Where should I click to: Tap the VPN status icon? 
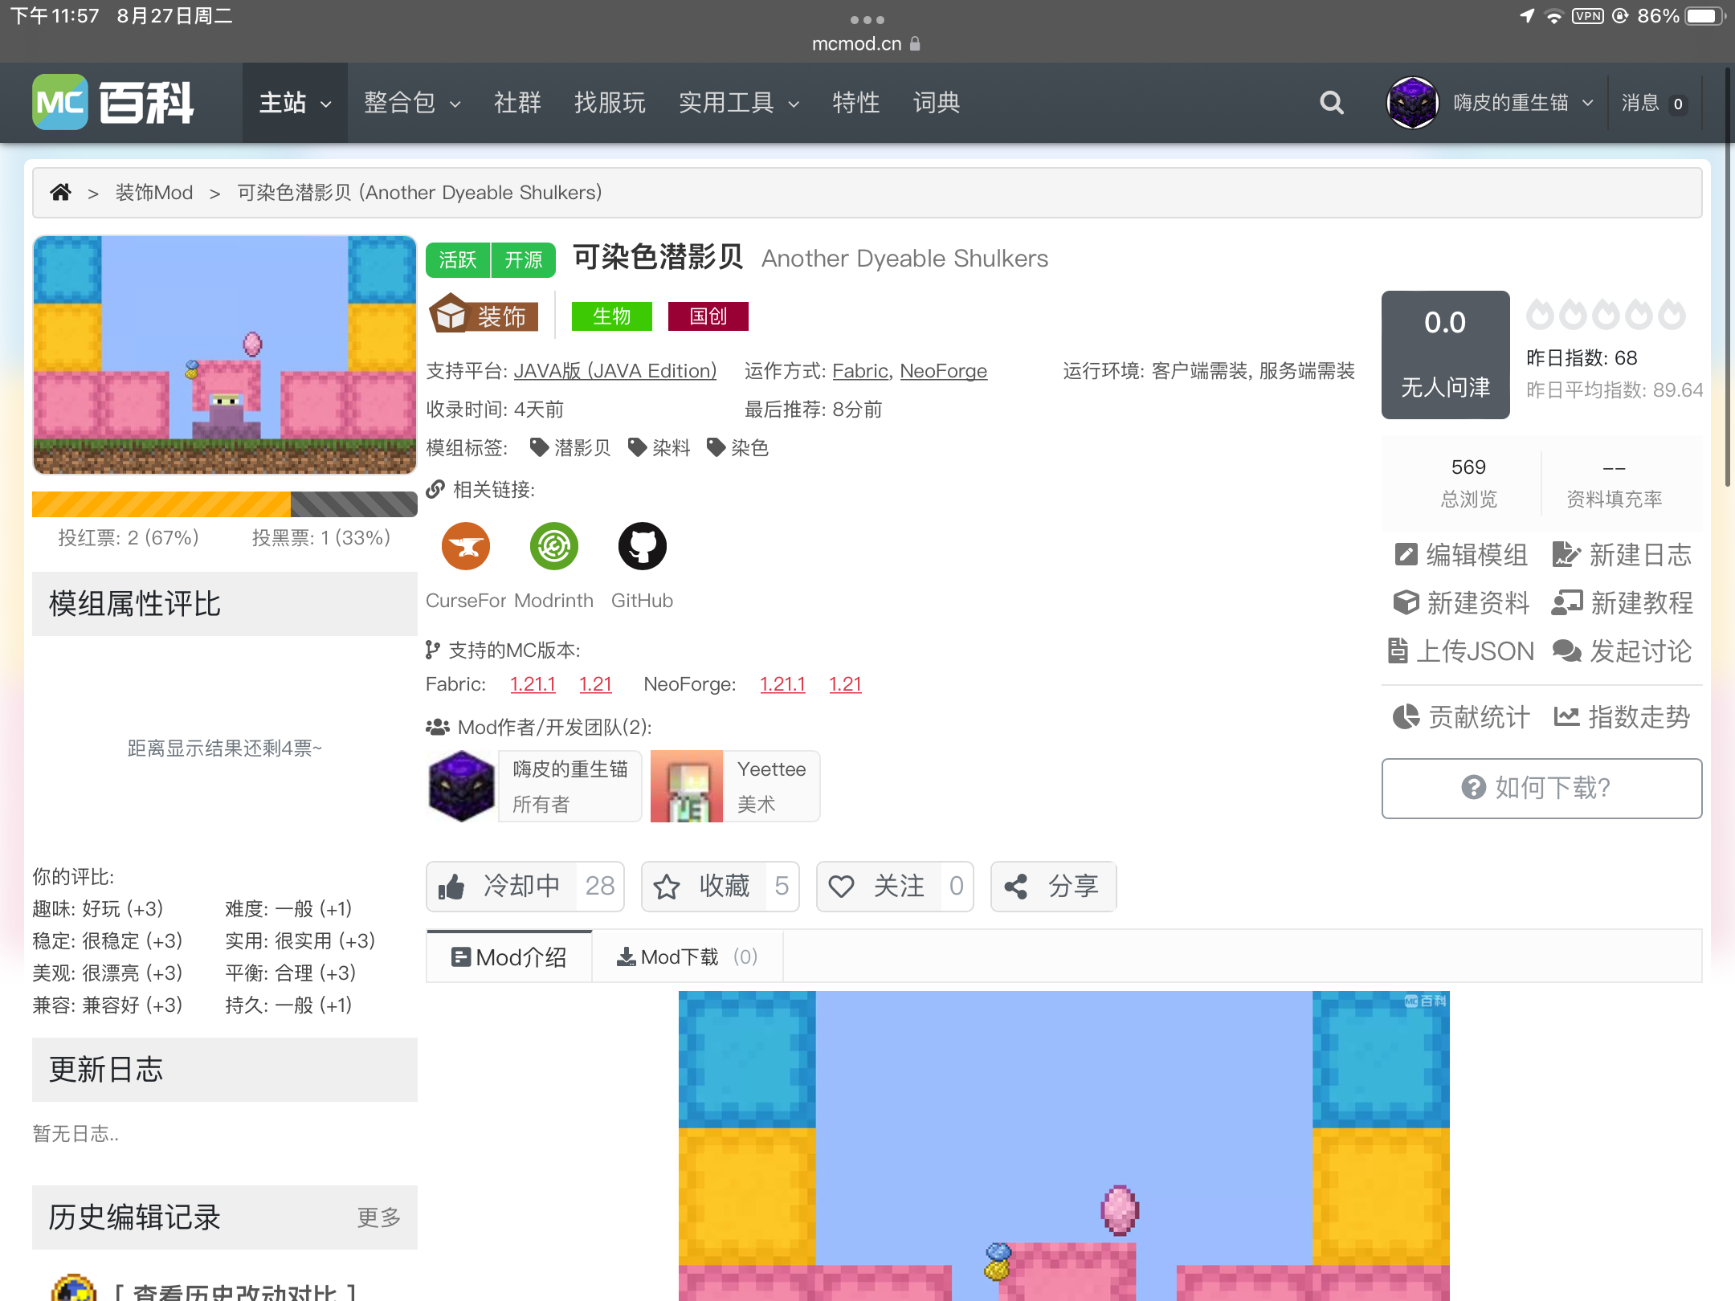(1588, 16)
